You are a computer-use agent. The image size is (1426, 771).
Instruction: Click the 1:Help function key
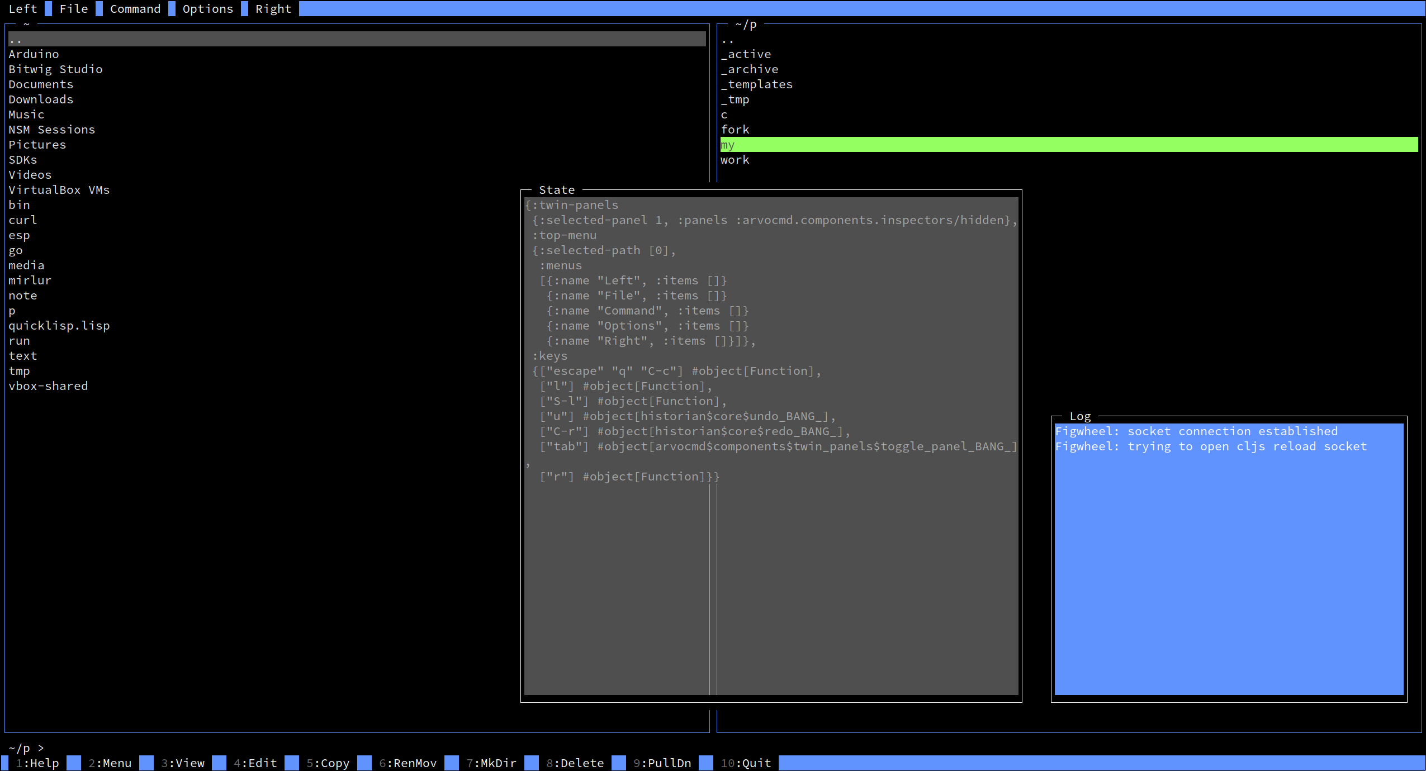(x=37, y=763)
